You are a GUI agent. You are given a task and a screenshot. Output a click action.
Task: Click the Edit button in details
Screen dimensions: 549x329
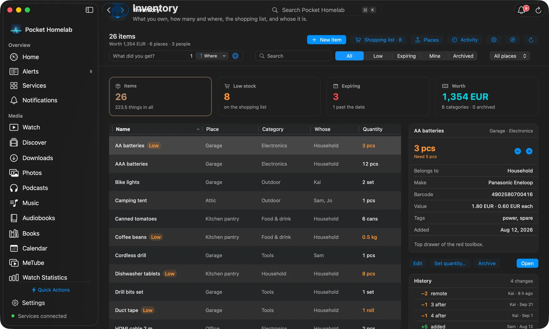click(418, 263)
